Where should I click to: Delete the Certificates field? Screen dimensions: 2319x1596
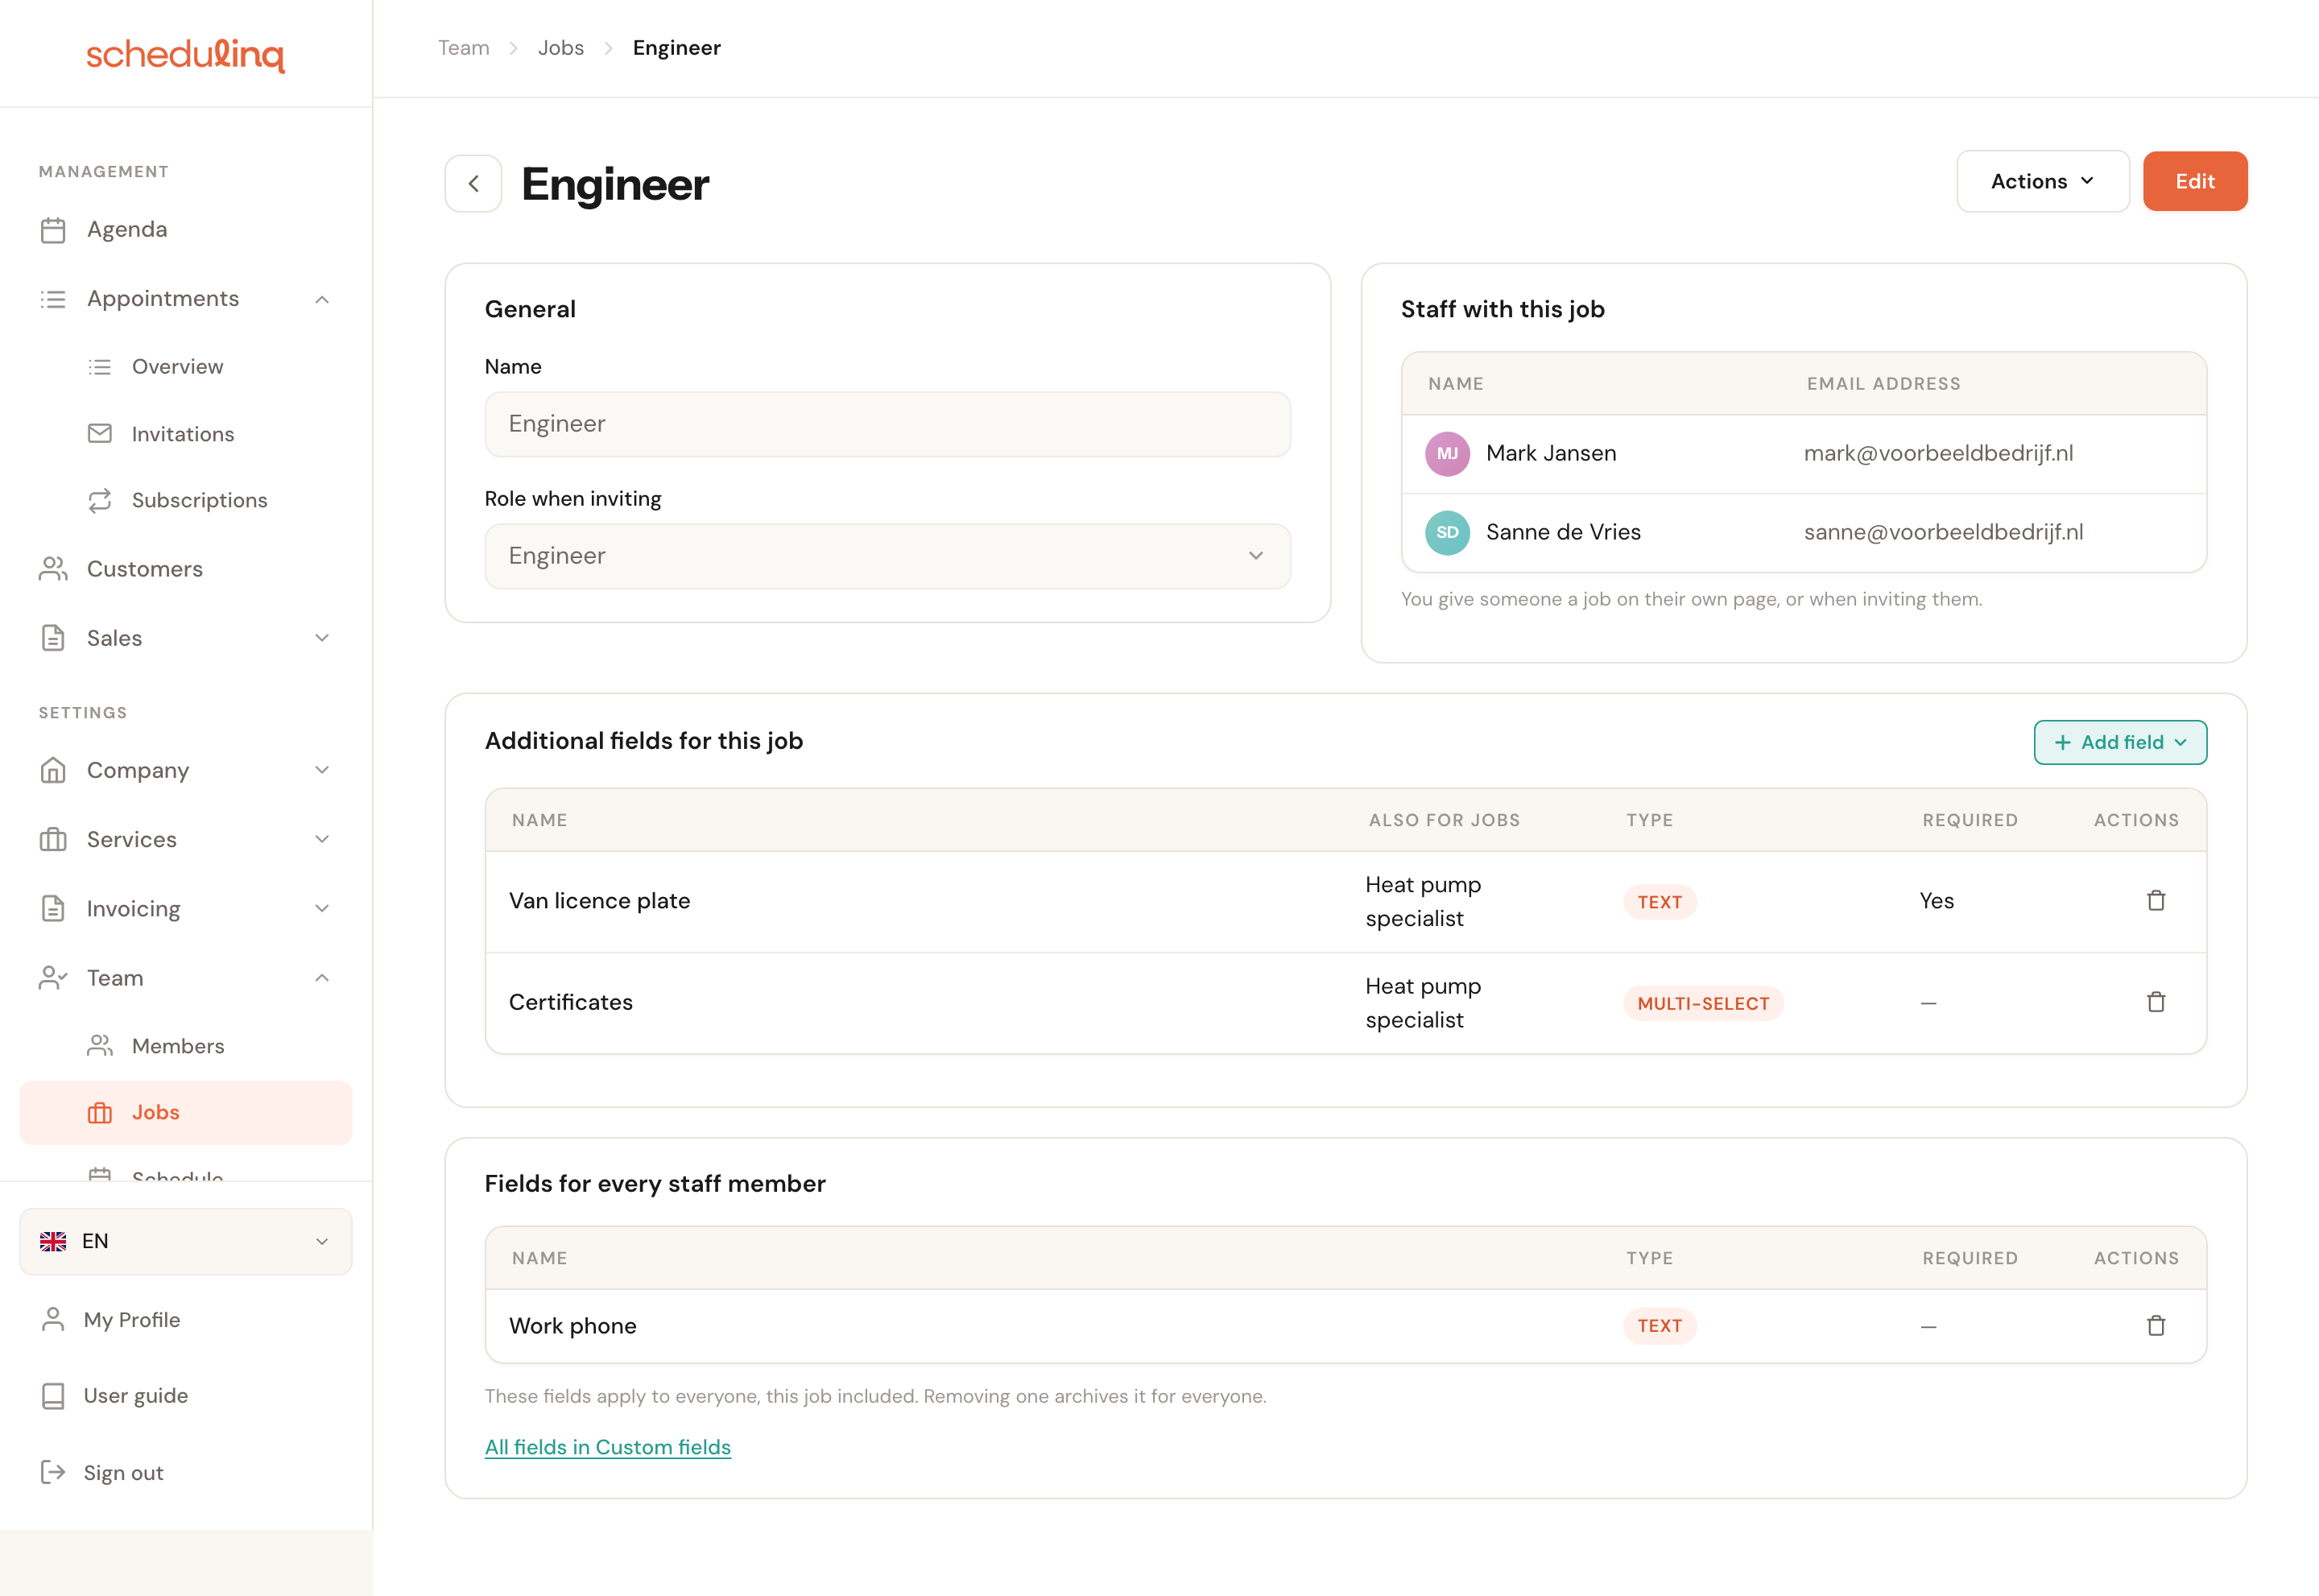click(2156, 1002)
